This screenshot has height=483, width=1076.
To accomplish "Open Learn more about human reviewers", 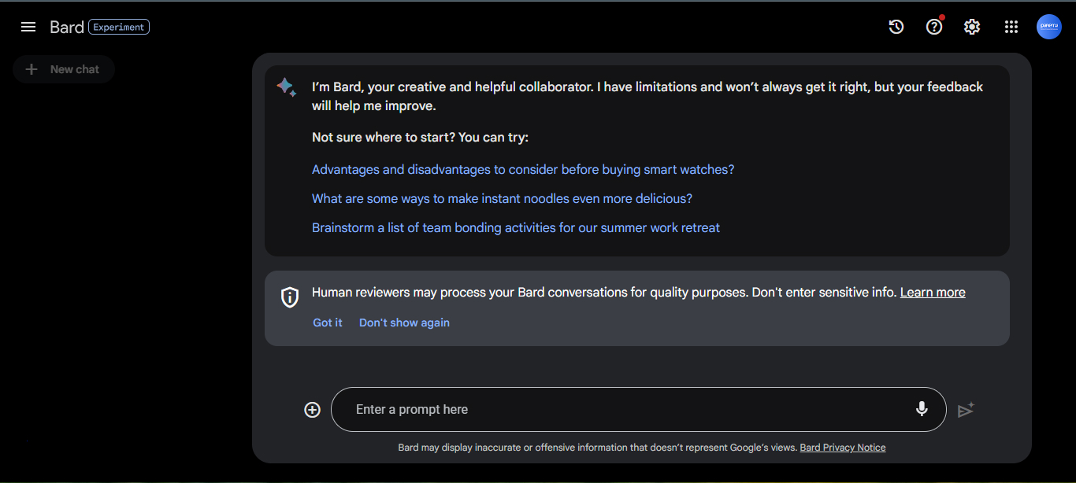I will click(x=933, y=292).
